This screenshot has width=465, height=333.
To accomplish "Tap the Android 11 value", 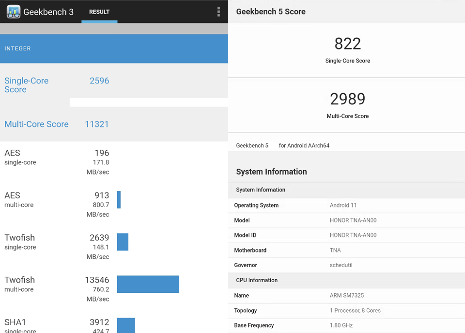I will 343,206.
